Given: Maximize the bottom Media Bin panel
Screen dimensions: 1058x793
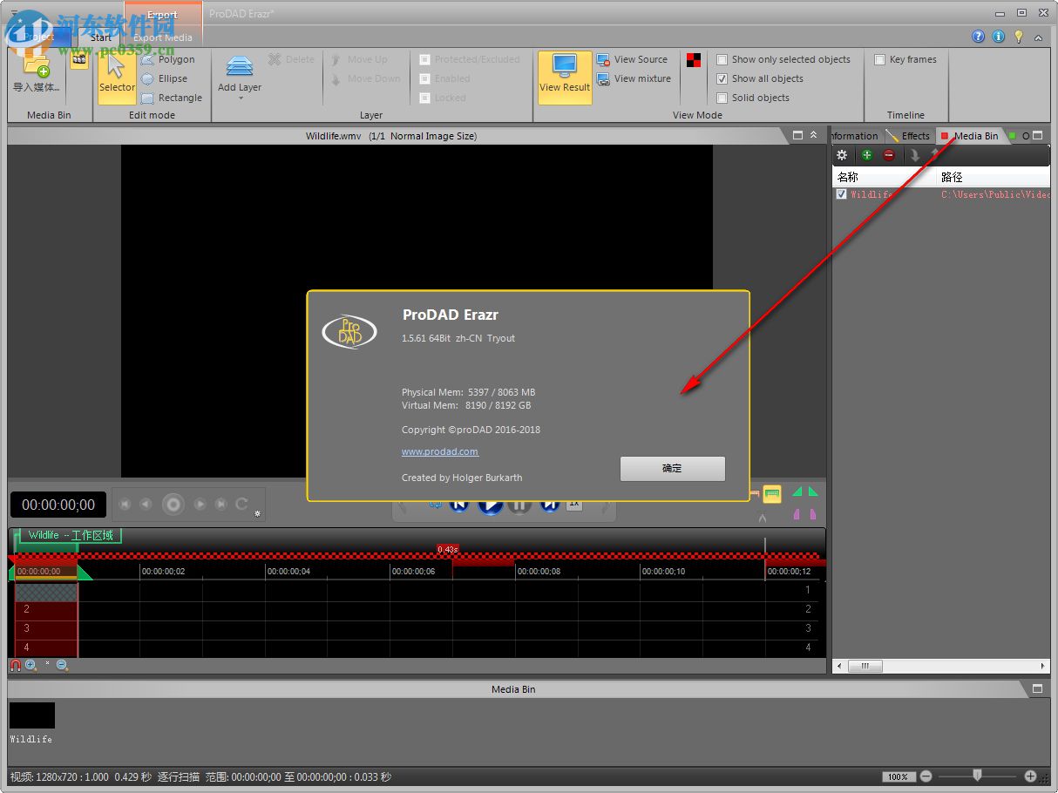Looking at the screenshot, I should 1037,688.
